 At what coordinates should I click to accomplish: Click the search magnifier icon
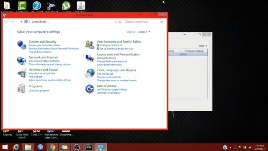(x=161, y=22)
